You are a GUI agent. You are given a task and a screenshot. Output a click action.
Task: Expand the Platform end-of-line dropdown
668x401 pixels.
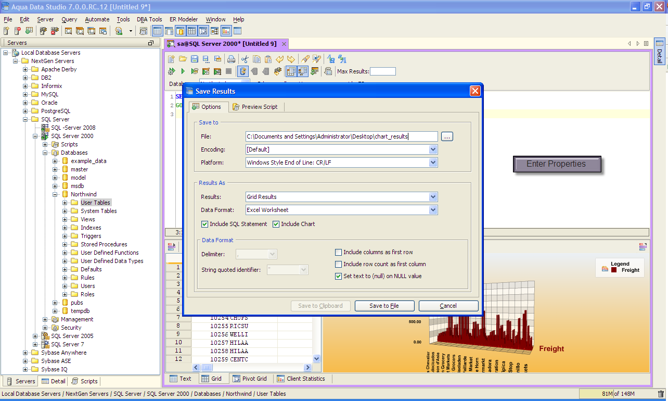[433, 162]
